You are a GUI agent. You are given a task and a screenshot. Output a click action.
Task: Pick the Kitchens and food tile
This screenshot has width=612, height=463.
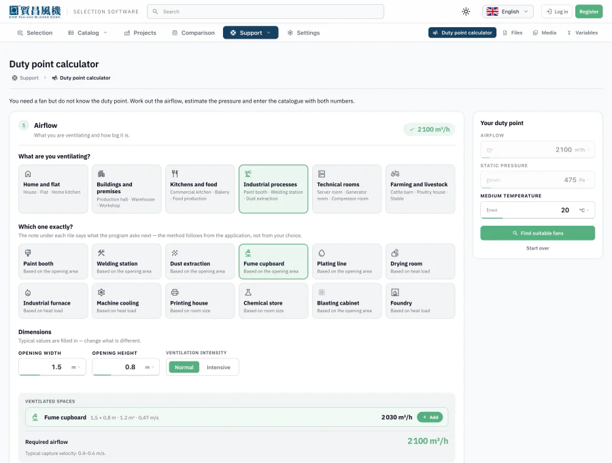tap(200, 189)
